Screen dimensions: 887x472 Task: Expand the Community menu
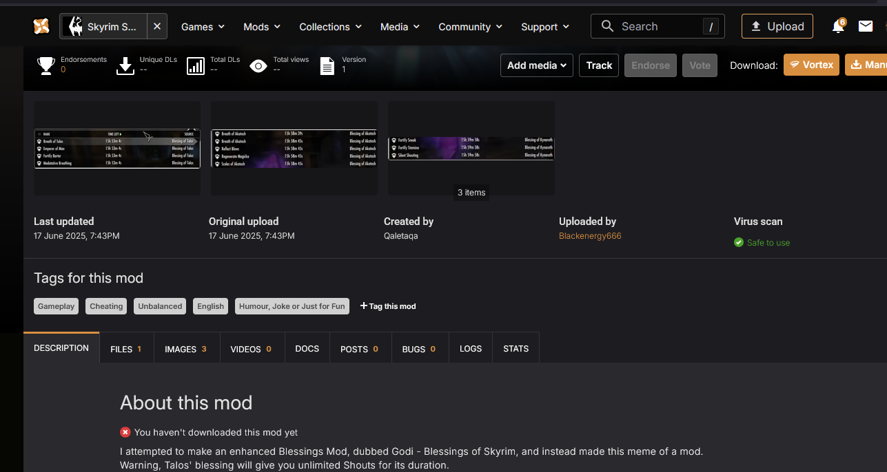coord(471,27)
